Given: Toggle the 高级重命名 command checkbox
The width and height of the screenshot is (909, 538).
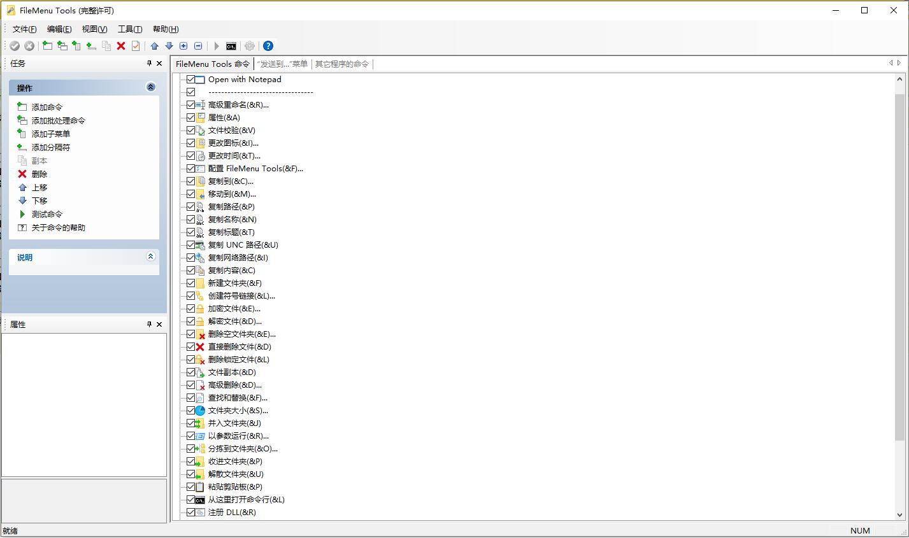Looking at the screenshot, I should point(190,104).
